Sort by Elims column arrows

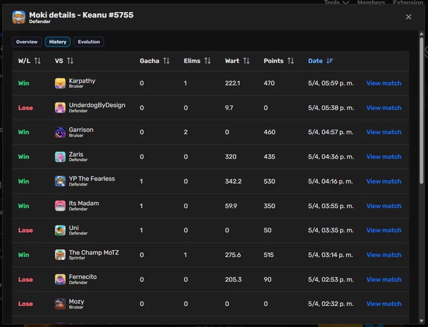[x=208, y=61]
